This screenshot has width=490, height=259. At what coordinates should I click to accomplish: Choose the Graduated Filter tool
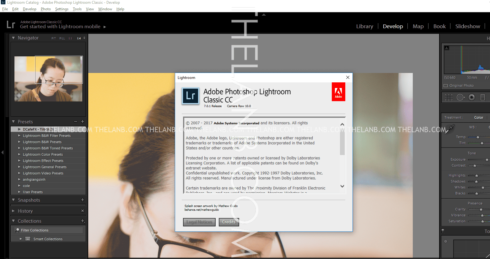(482, 97)
